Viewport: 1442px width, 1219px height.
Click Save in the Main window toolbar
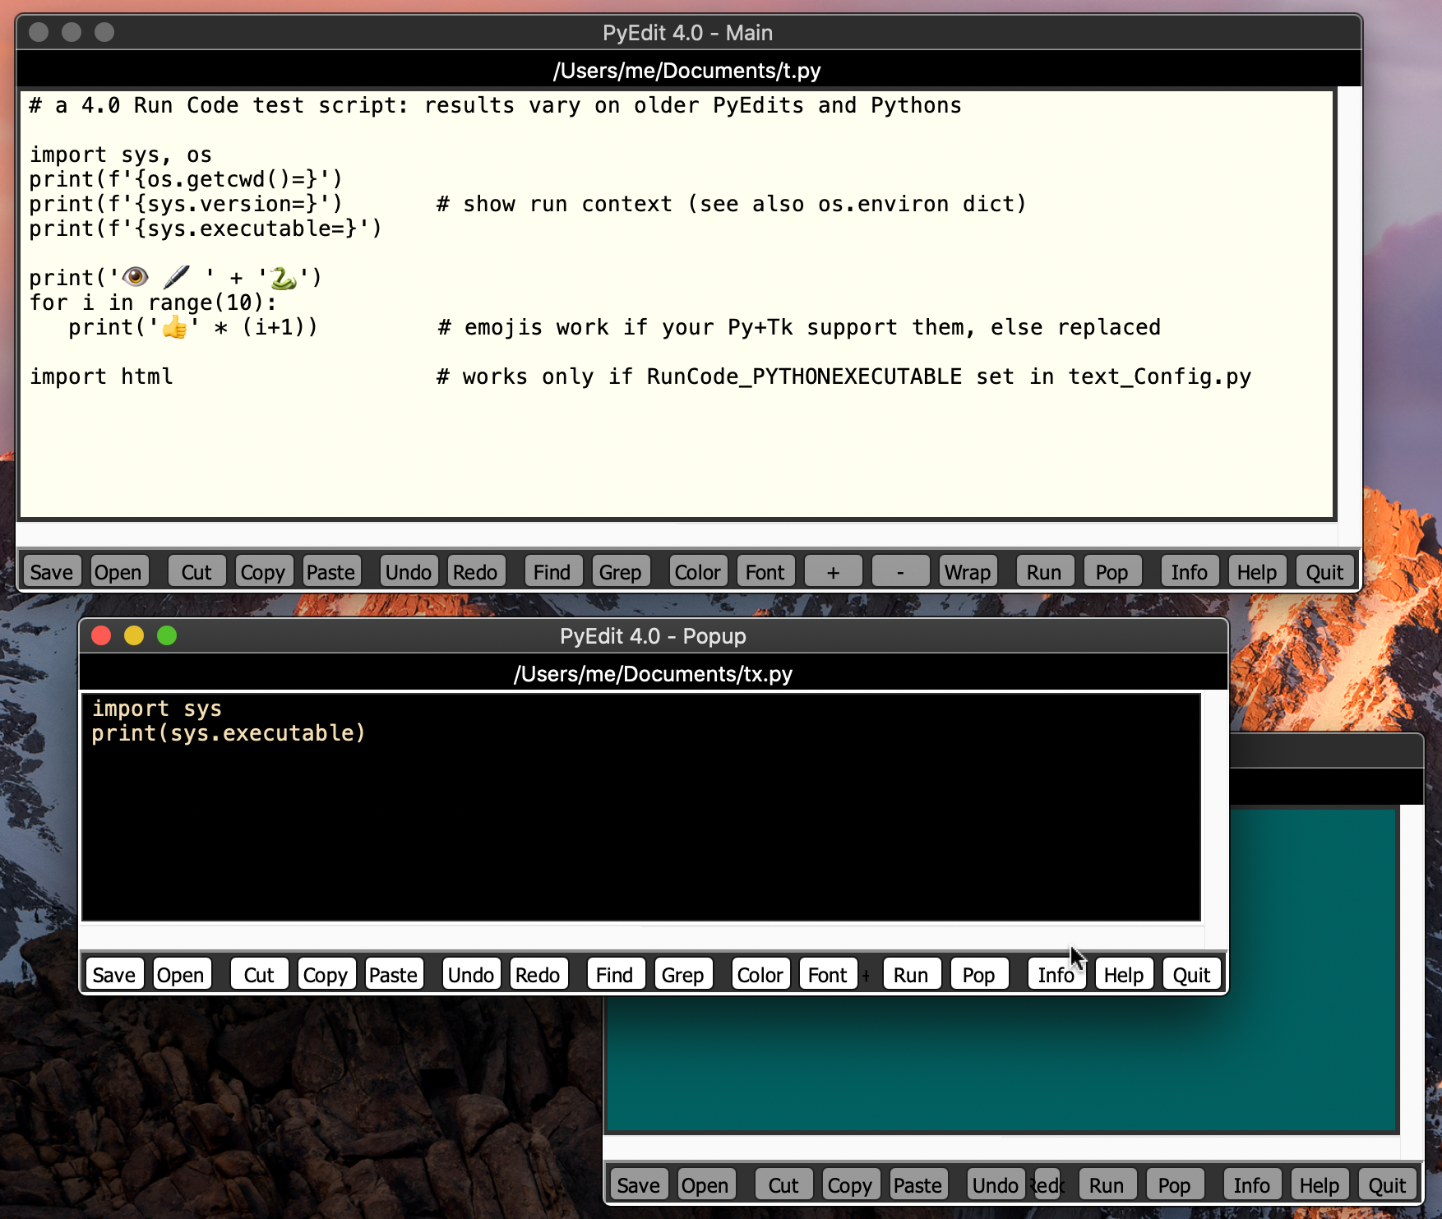click(52, 571)
